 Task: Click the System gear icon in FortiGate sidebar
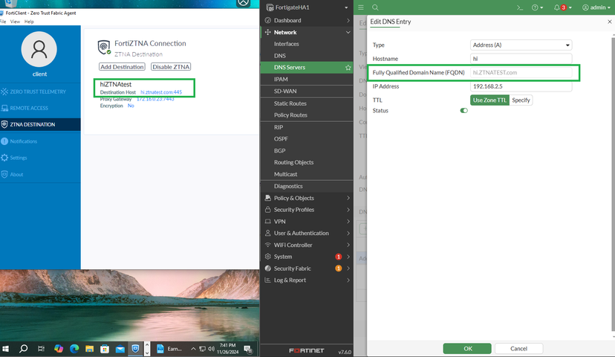[268, 257]
